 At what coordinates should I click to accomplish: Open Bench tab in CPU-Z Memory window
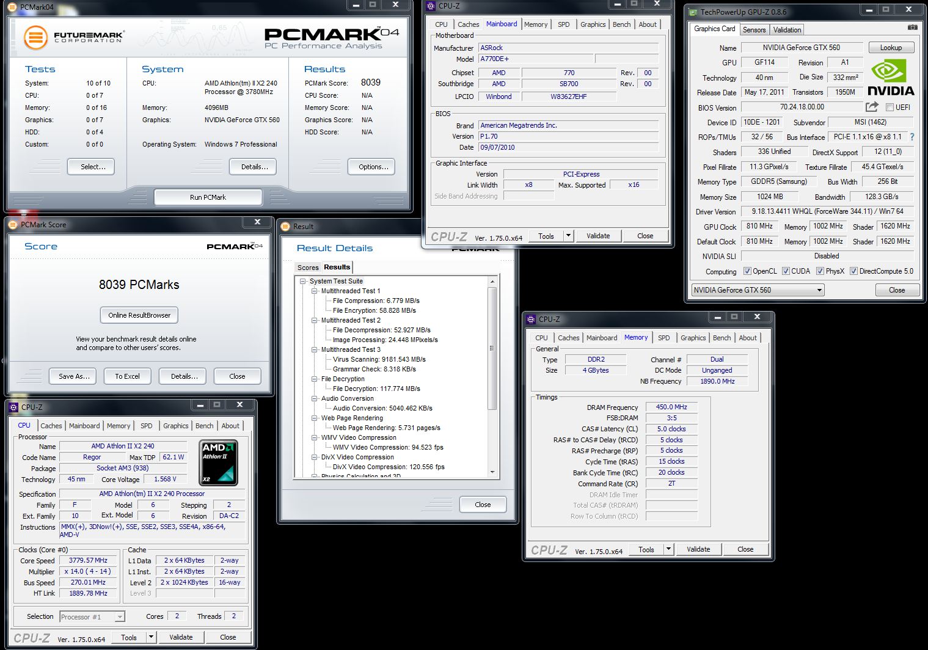(722, 338)
